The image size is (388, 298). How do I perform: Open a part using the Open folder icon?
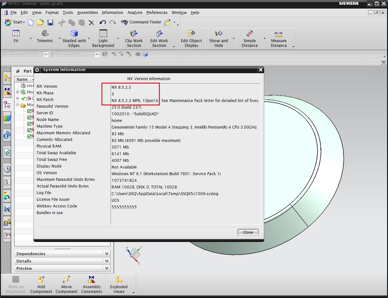40,22
